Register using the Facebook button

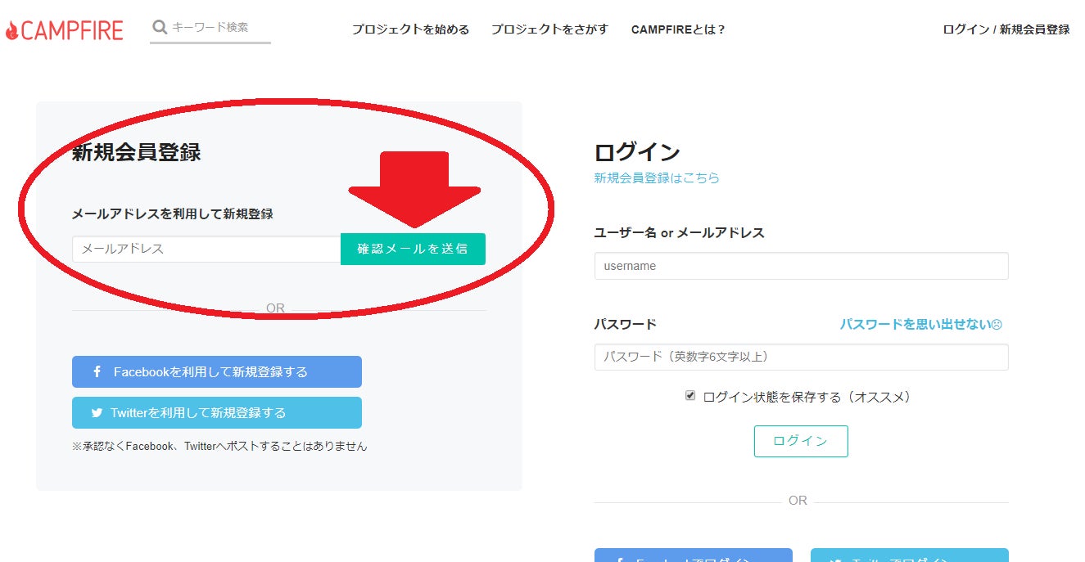click(216, 371)
